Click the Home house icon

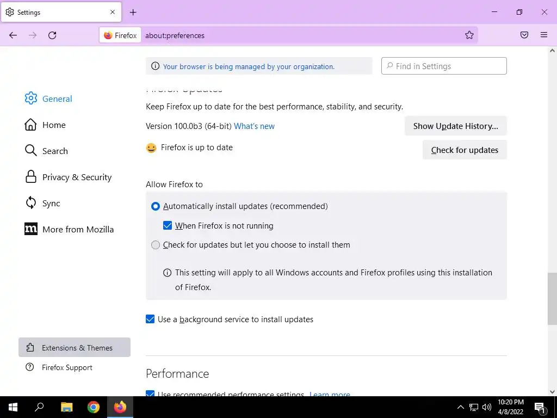(30, 125)
